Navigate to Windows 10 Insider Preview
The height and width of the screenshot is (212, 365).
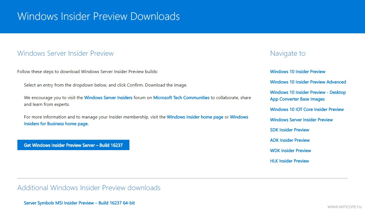pos(297,72)
